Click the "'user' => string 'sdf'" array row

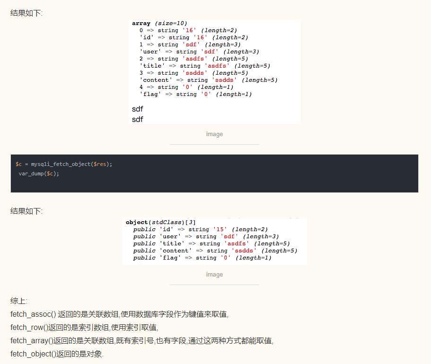point(199,52)
